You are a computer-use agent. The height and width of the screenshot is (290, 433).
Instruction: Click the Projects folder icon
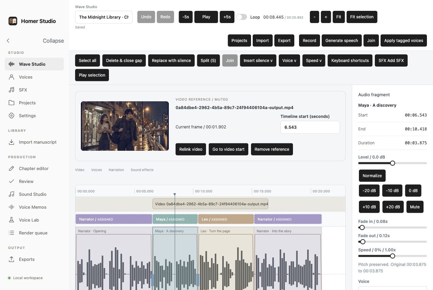tap(12, 103)
